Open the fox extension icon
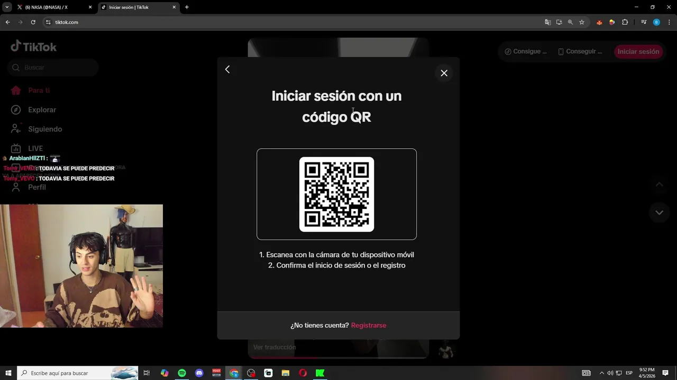The image size is (677, 380). click(599, 22)
